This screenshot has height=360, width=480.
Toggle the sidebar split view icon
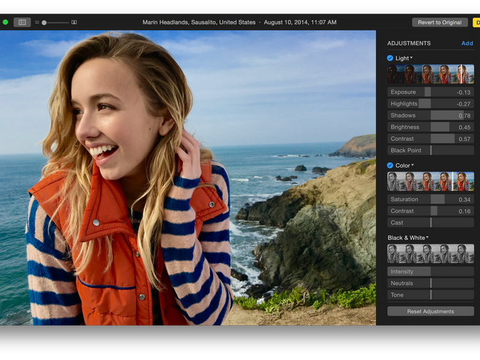coord(22,22)
